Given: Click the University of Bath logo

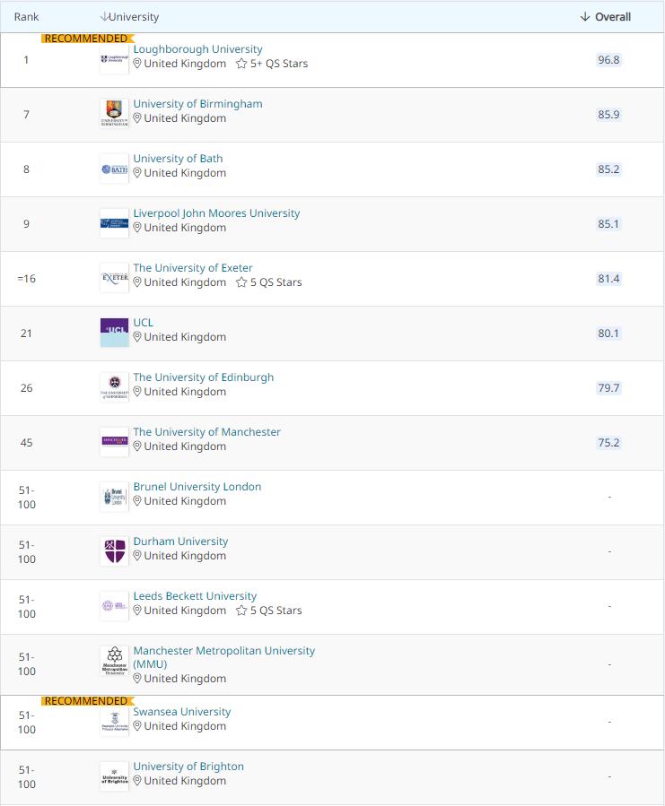Looking at the screenshot, I should click(x=115, y=169).
